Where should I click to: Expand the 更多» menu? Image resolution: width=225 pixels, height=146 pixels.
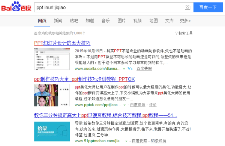coord(185,21)
